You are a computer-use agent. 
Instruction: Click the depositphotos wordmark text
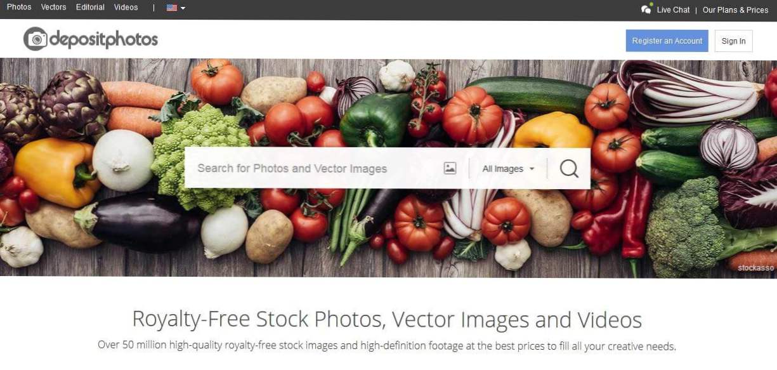point(103,40)
